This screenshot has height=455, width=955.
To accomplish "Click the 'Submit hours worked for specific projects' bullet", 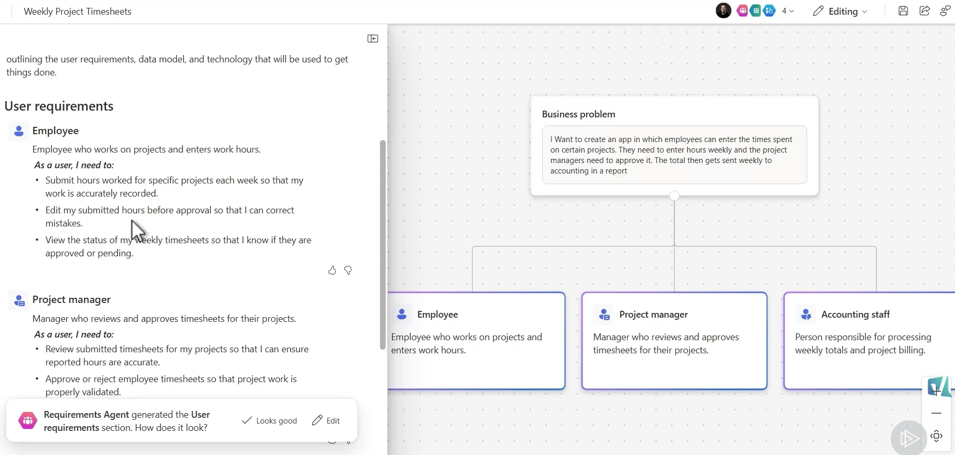I will coord(174,187).
